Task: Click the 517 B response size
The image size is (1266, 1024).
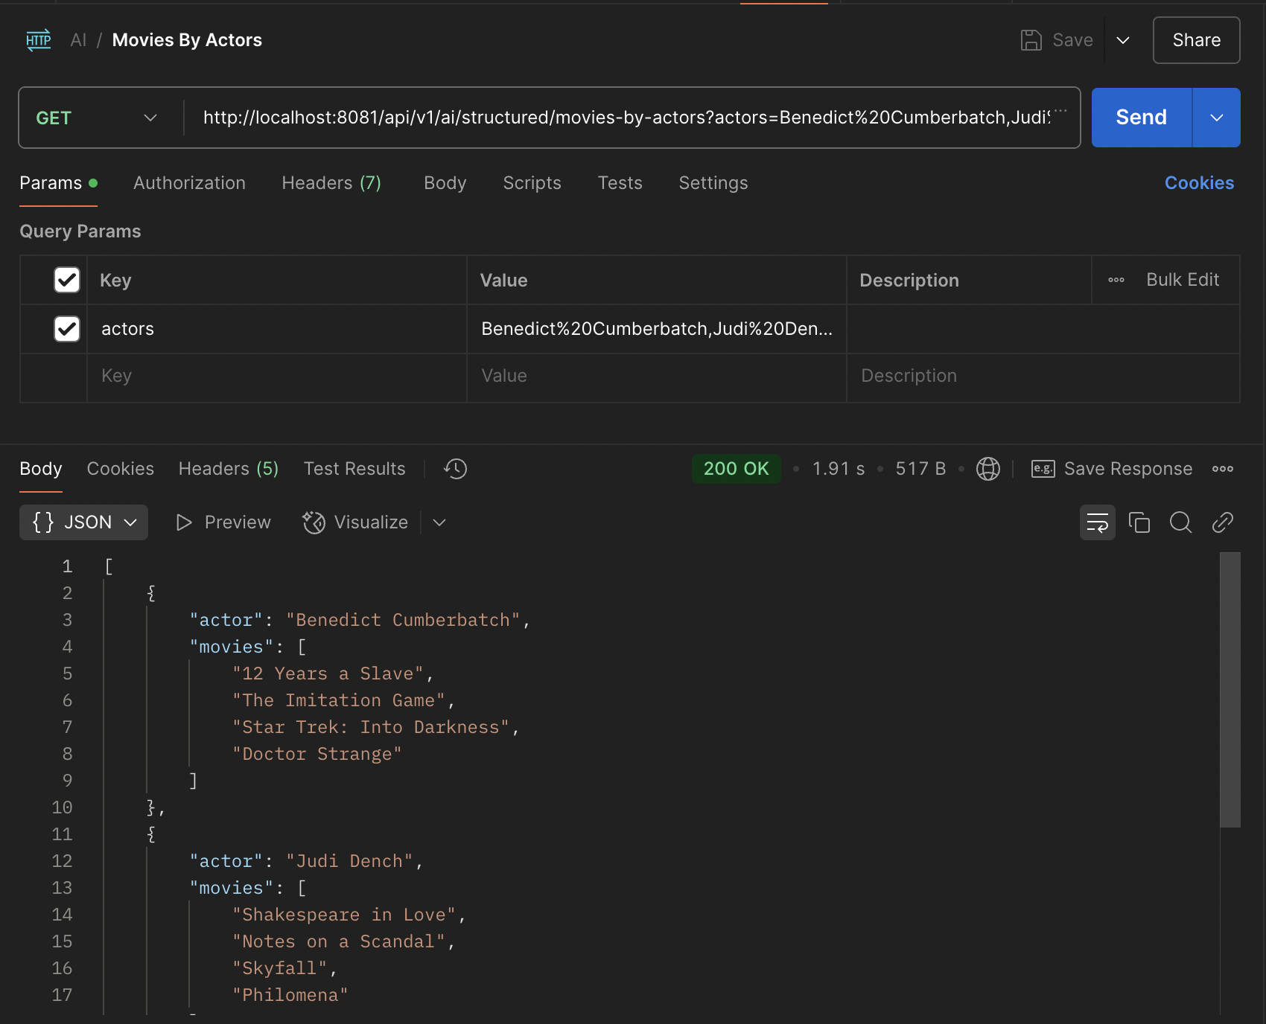Action: (x=920, y=469)
